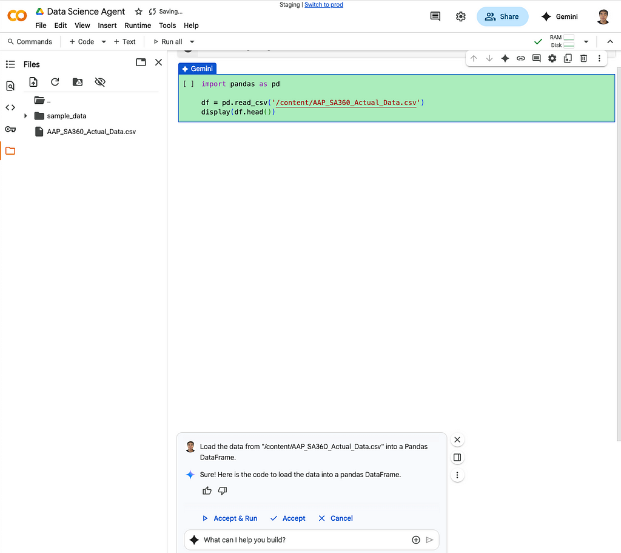Viewport: 621px width, 553px height.
Task: Go up to the parent folder
Action: coord(42,100)
